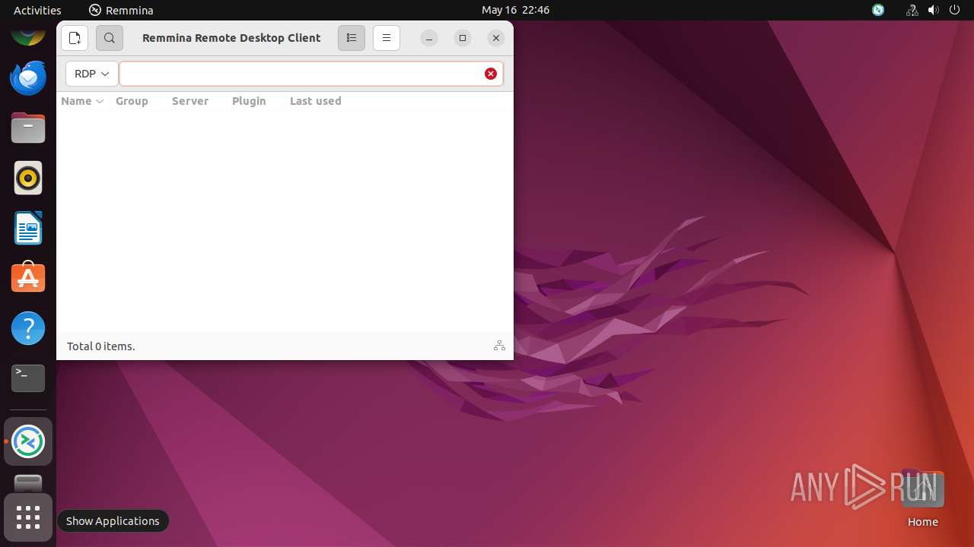Sort connections by Name column
The image size is (974, 547).
(x=82, y=101)
